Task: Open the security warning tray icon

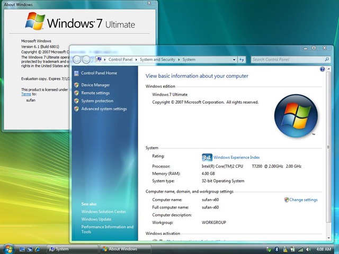Action: pyautogui.click(x=285, y=249)
